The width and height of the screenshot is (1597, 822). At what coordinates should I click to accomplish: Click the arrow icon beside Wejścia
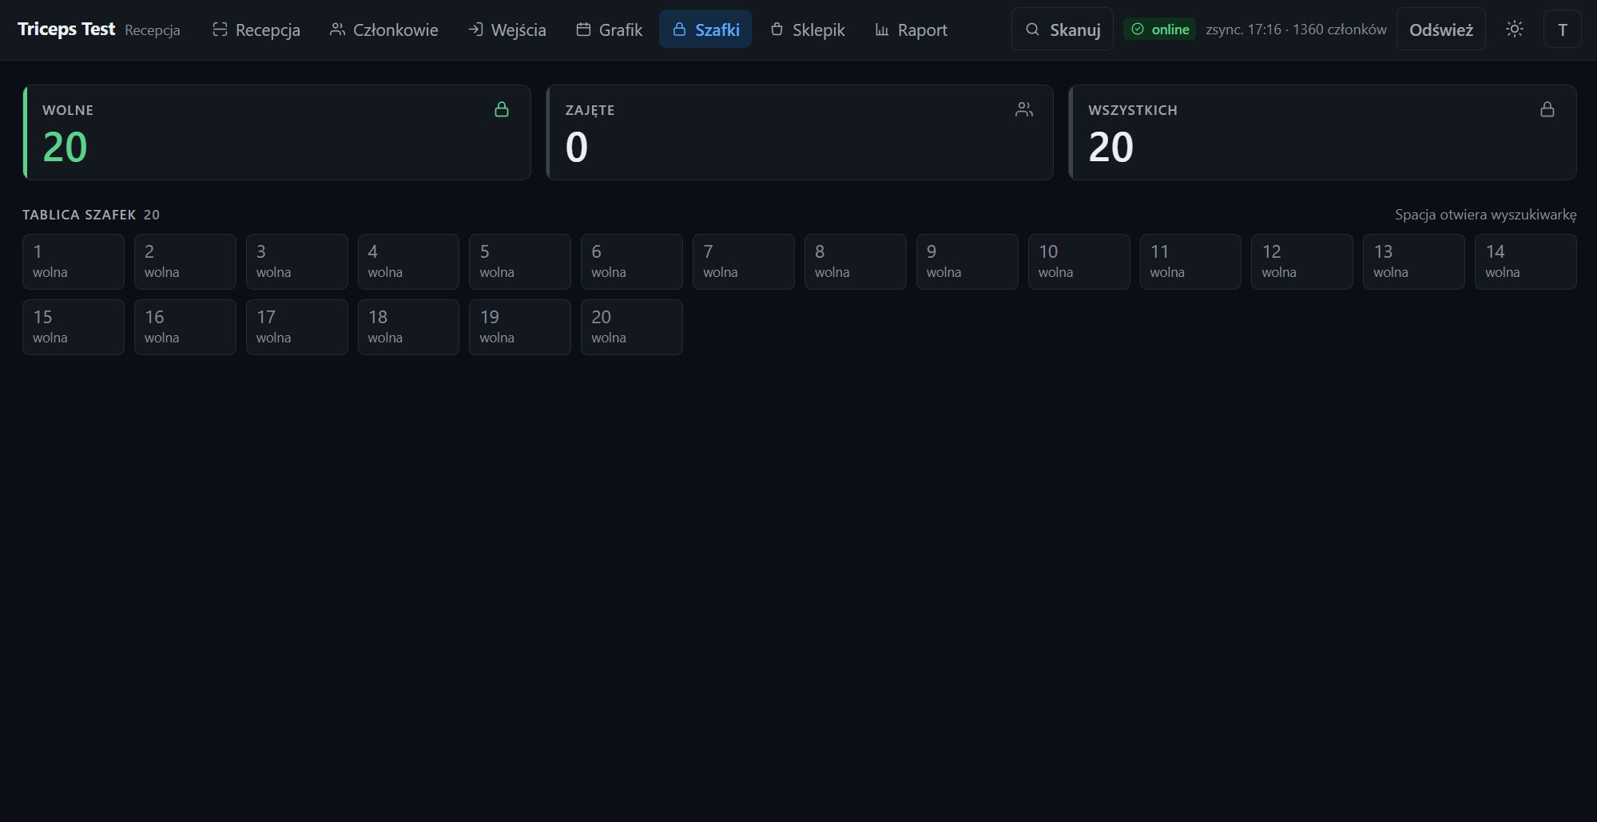tap(475, 30)
